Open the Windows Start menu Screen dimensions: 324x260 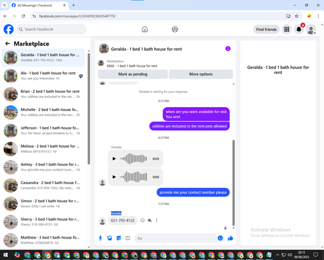[x=5, y=255]
